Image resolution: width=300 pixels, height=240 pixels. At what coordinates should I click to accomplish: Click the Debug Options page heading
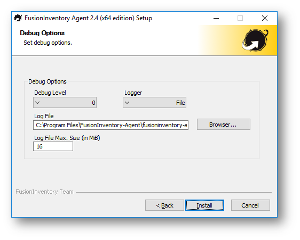42,33
